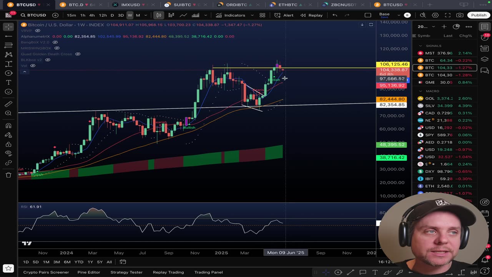The height and width of the screenshot is (277, 492).
Task: Select the text annotation tool
Action: coord(8,82)
